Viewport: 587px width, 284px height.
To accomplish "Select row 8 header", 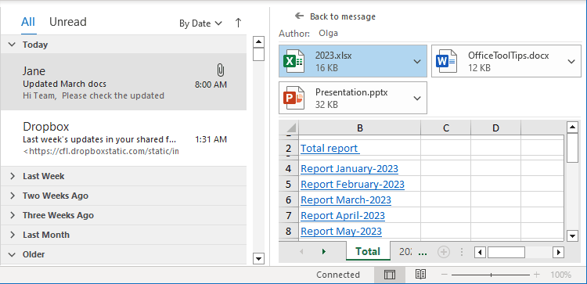I will click(x=289, y=232).
